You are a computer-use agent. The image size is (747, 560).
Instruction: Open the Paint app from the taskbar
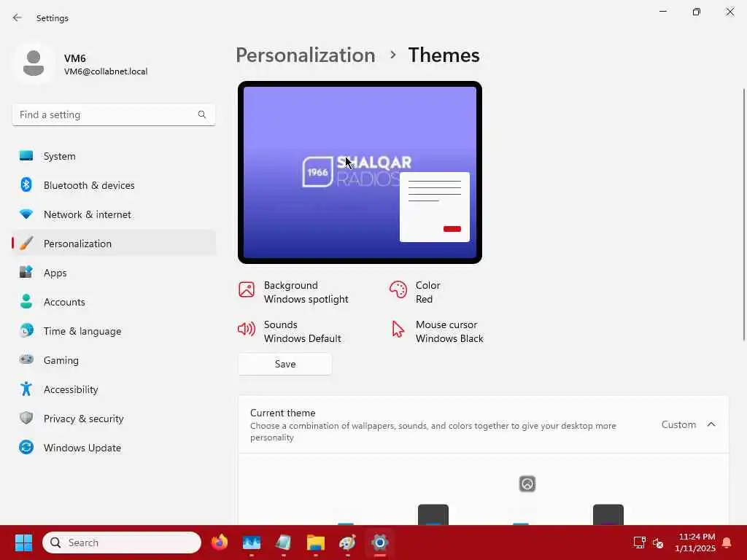[x=347, y=542]
